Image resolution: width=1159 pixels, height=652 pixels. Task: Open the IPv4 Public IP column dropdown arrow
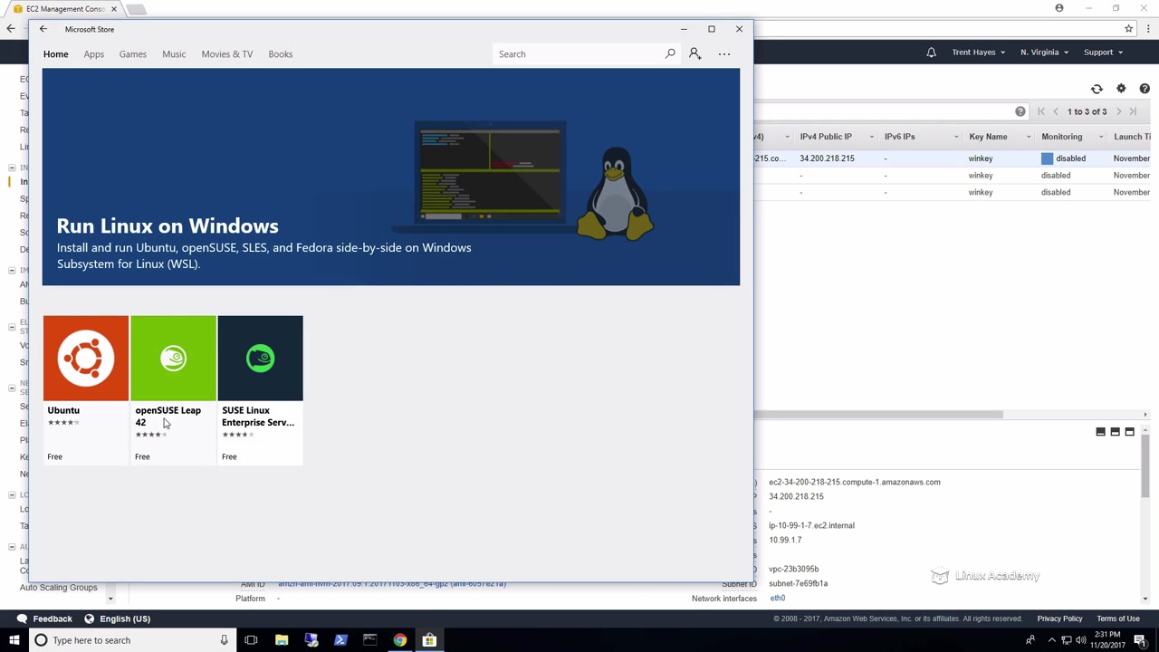pyautogui.click(x=872, y=137)
